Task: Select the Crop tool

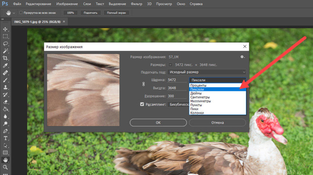Action: coord(5,58)
